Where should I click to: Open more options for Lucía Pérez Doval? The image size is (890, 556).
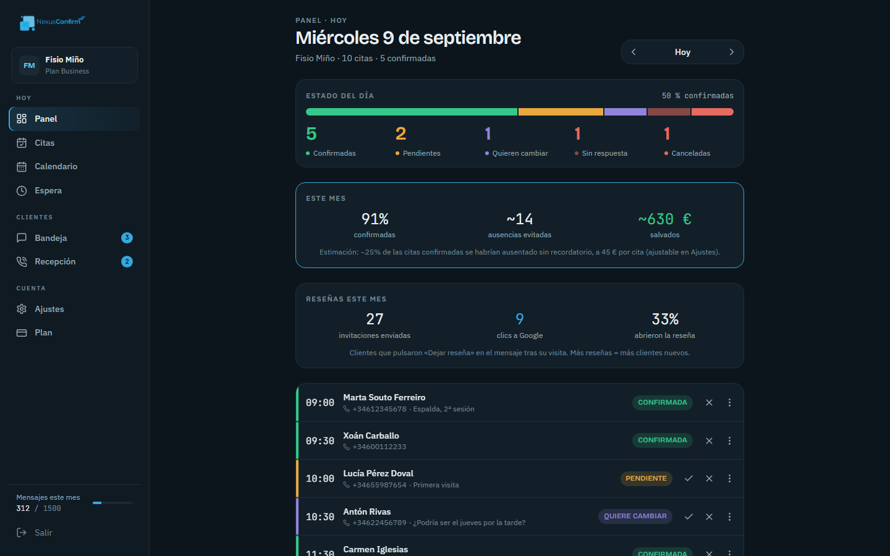[729, 479]
